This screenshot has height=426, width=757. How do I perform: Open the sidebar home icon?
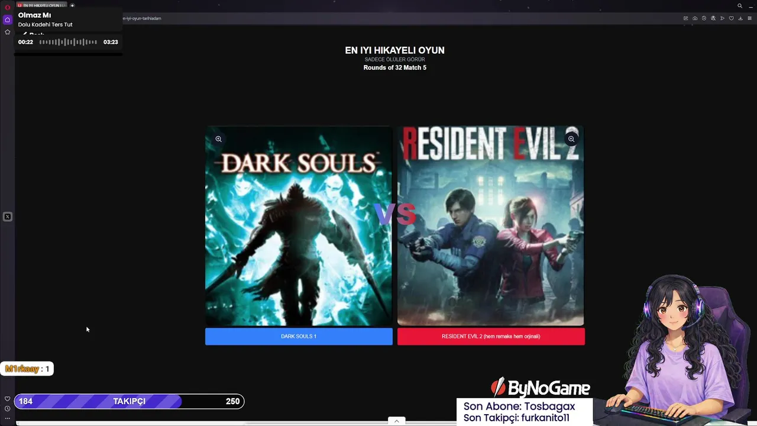pyautogui.click(x=7, y=20)
